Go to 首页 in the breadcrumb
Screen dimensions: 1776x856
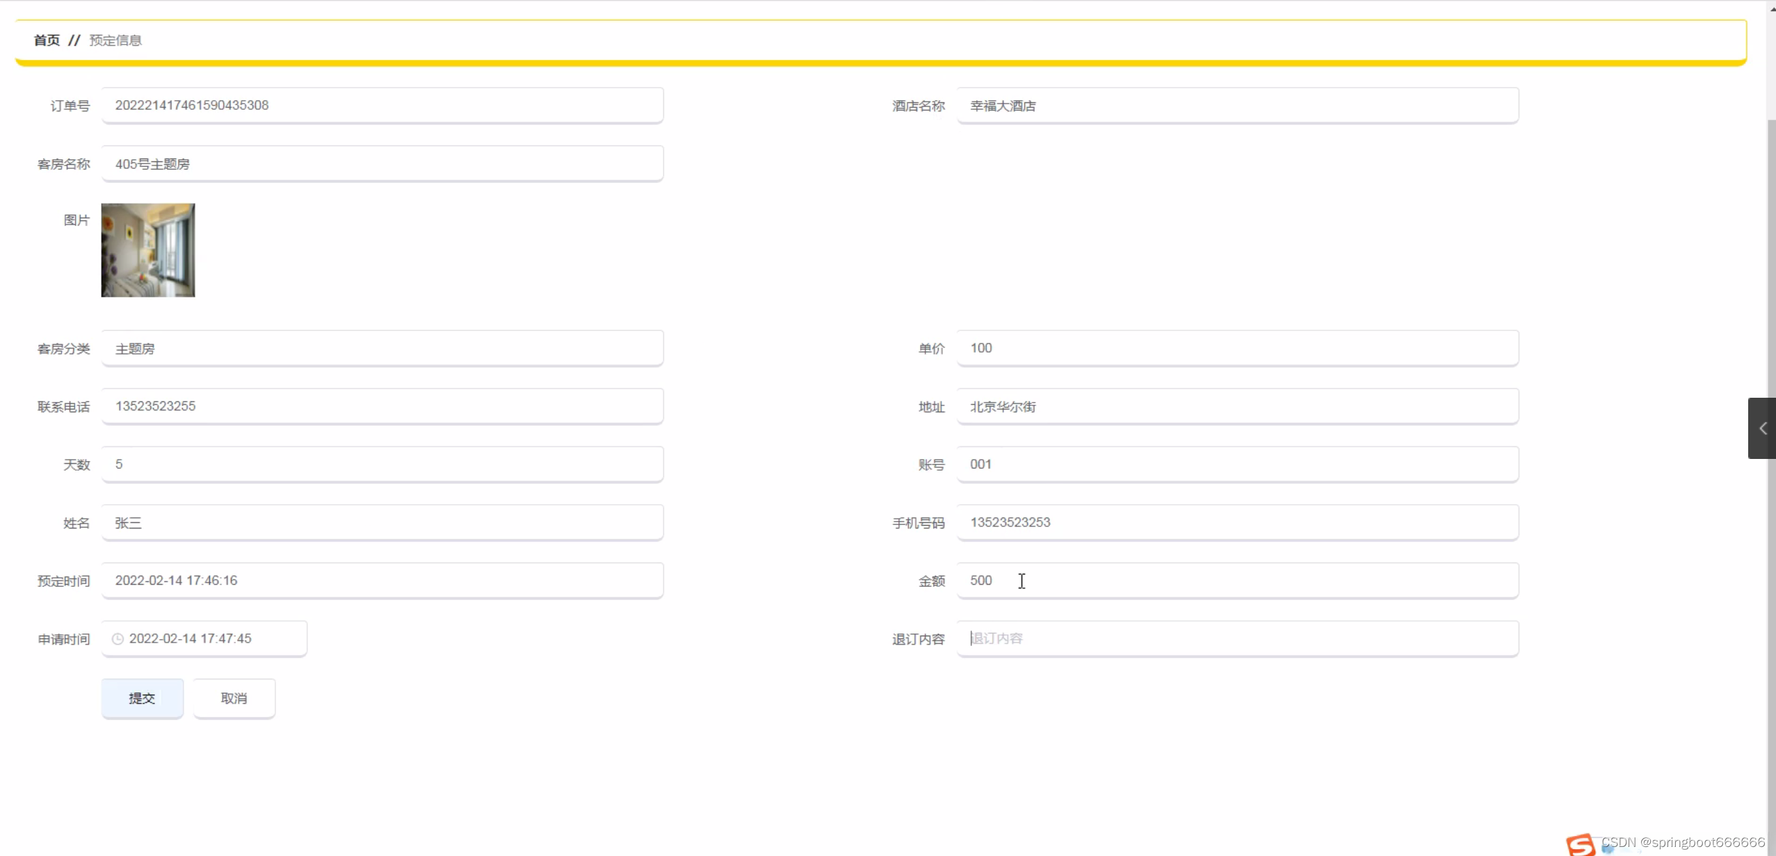pos(47,40)
